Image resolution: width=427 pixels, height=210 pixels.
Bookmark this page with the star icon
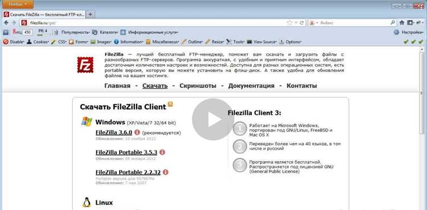point(289,23)
